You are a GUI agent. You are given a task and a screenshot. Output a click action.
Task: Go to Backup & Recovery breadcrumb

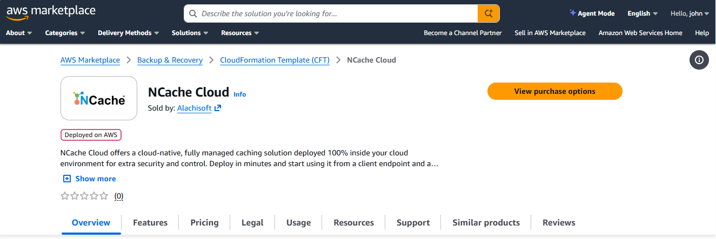pos(170,60)
